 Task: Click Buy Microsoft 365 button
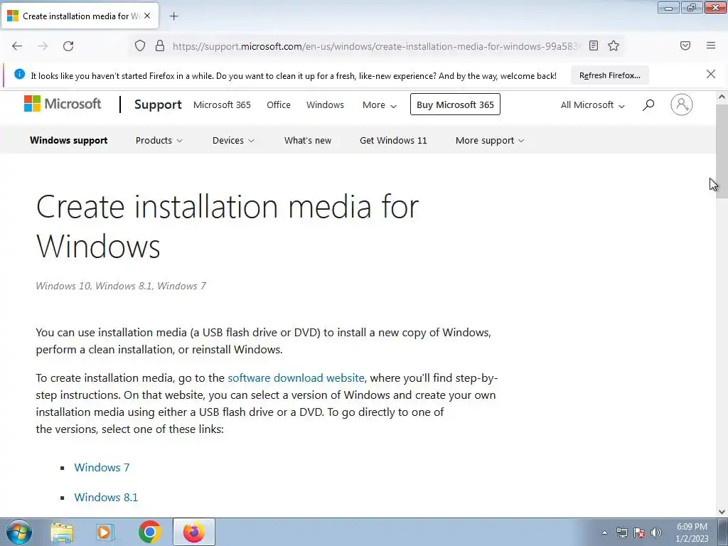pos(455,105)
